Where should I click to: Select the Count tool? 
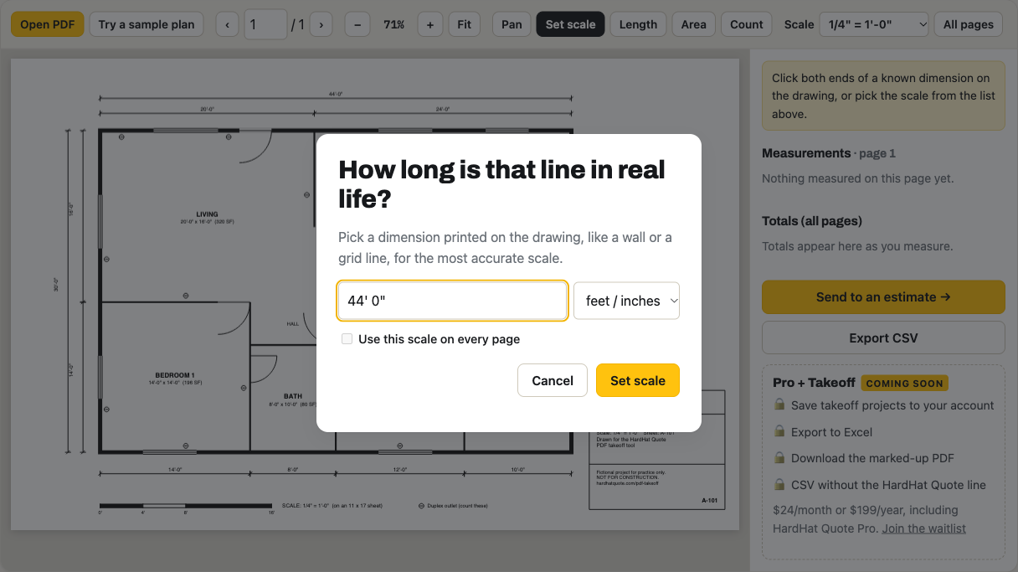tap(747, 24)
